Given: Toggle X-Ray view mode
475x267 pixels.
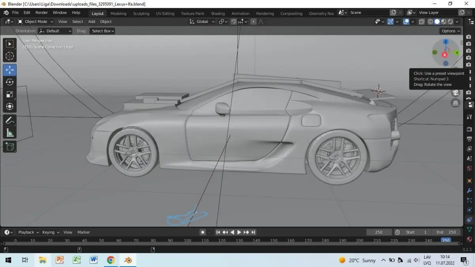Looking at the screenshot, I should pyautogui.click(x=422, y=22).
